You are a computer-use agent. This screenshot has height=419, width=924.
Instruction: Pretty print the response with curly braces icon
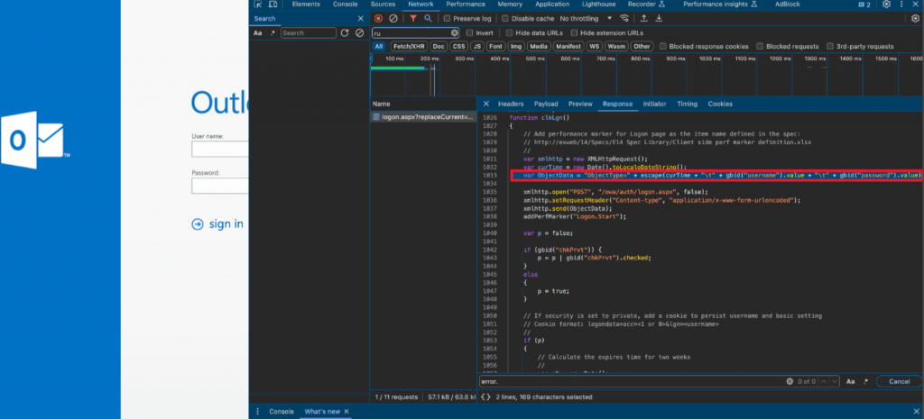click(485, 397)
